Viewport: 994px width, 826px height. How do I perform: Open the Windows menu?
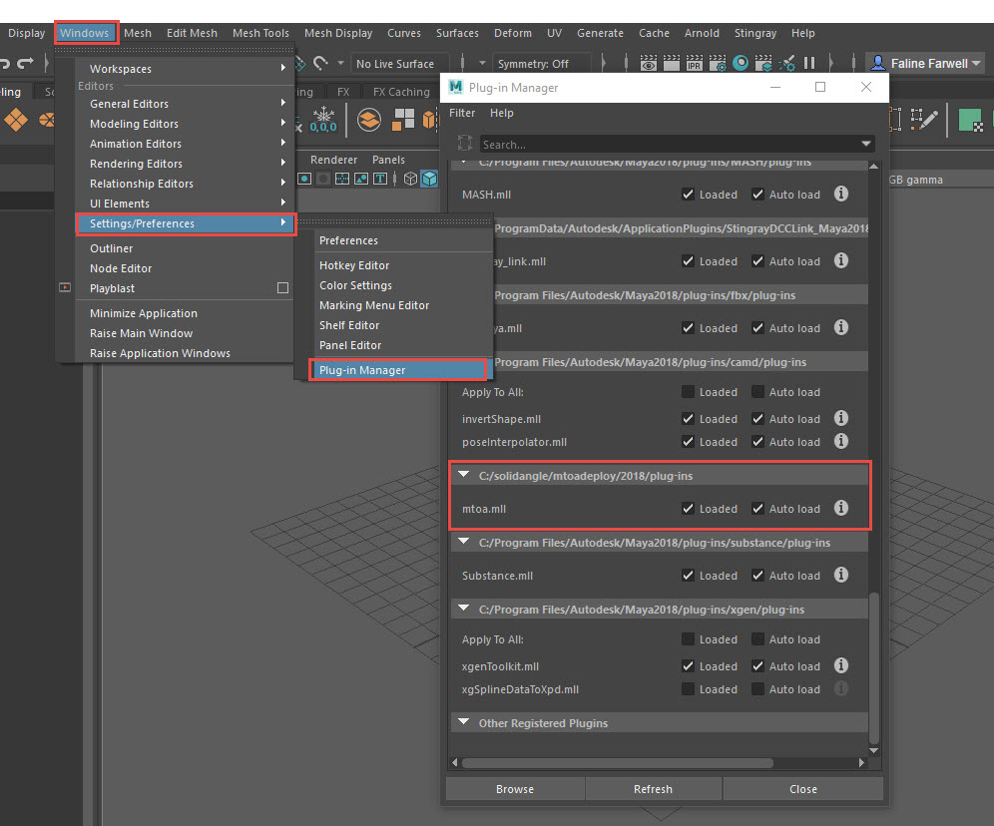85,33
